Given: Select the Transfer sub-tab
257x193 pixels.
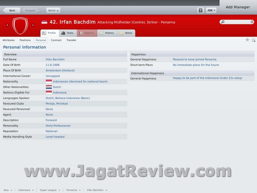Looking at the screenshot, I should coord(71,40).
